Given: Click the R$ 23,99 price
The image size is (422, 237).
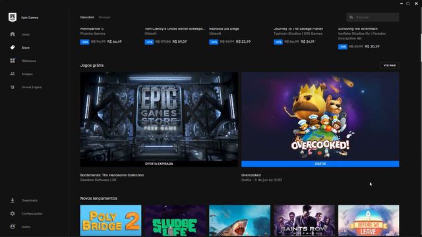Looking at the screenshot, I should pos(243,41).
